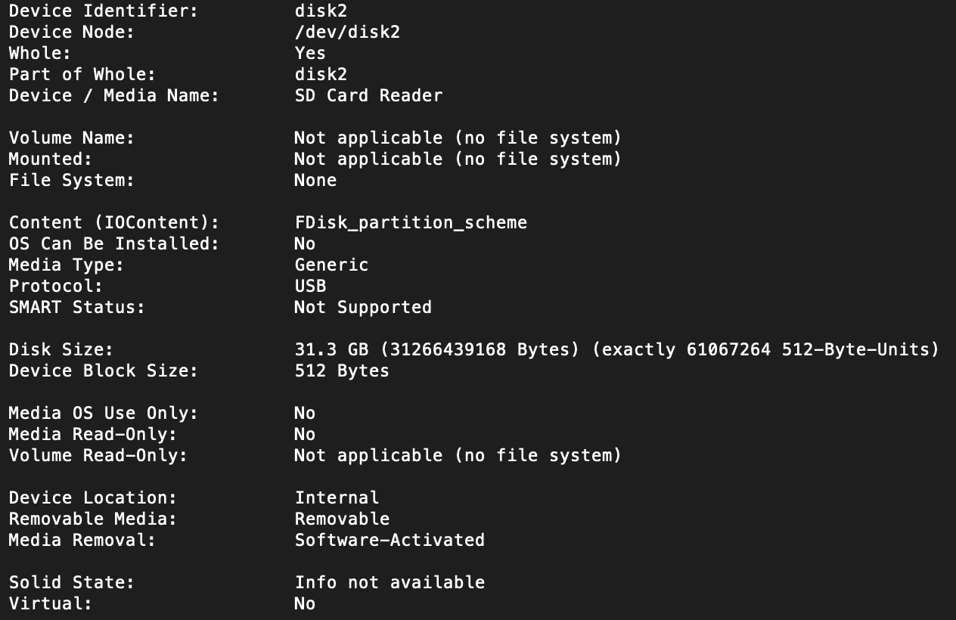Click the 'Removable' media value
Image resolution: width=956 pixels, height=620 pixels.
point(342,519)
